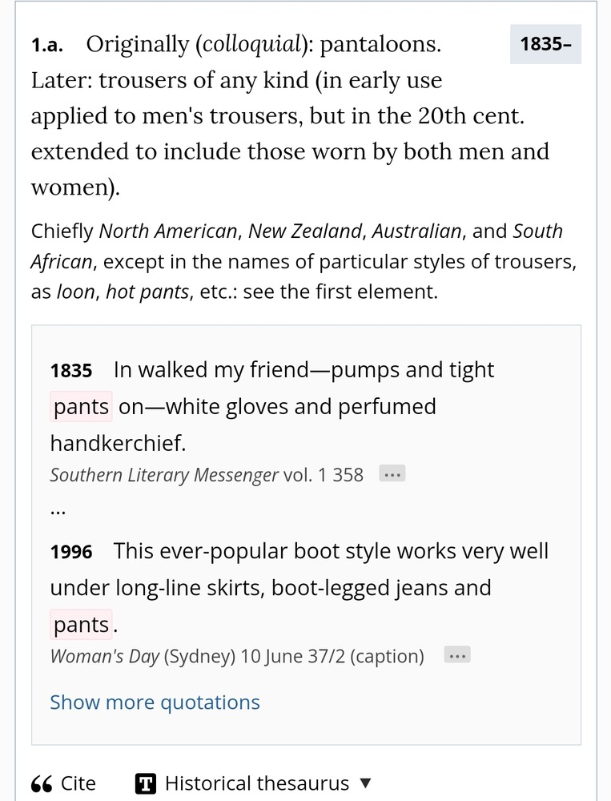
Task: Open the Southern Literary Messenger source title
Action: [x=164, y=475]
